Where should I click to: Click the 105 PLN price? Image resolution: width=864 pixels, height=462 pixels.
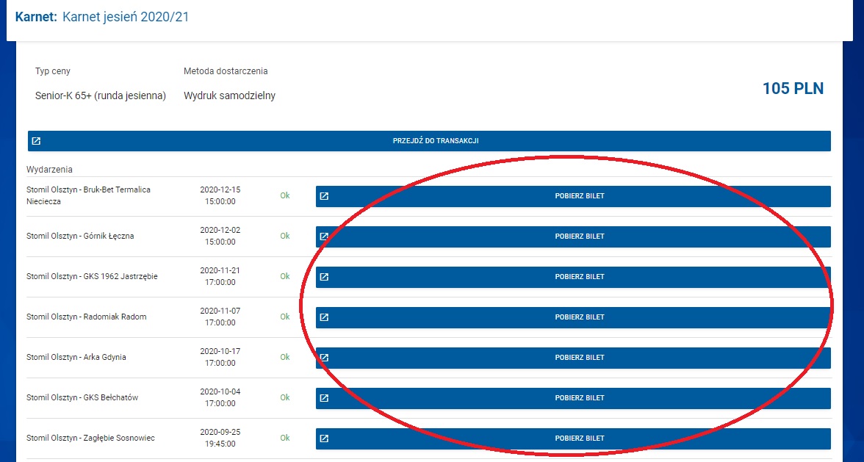tap(793, 89)
